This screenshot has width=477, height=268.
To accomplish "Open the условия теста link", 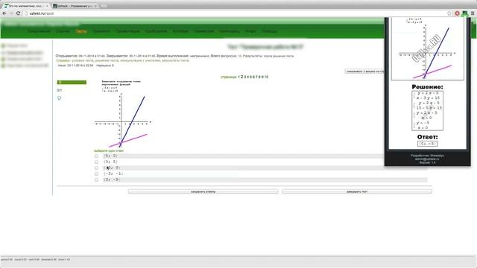I will point(83,60).
